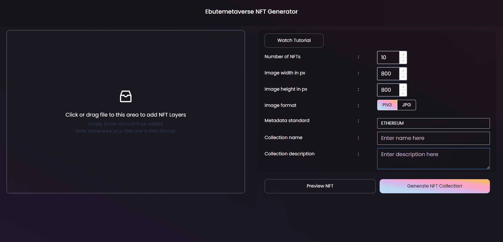The height and width of the screenshot is (242, 503).
Task: Click Generate NFT Collection
Action: (x=434, y=186)
